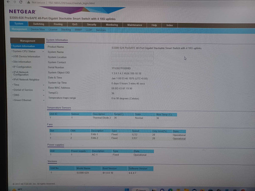Expand the System CPU Status arrow
Image resolution: width=255 pixels, height=191 pixels.
[43, 52]
